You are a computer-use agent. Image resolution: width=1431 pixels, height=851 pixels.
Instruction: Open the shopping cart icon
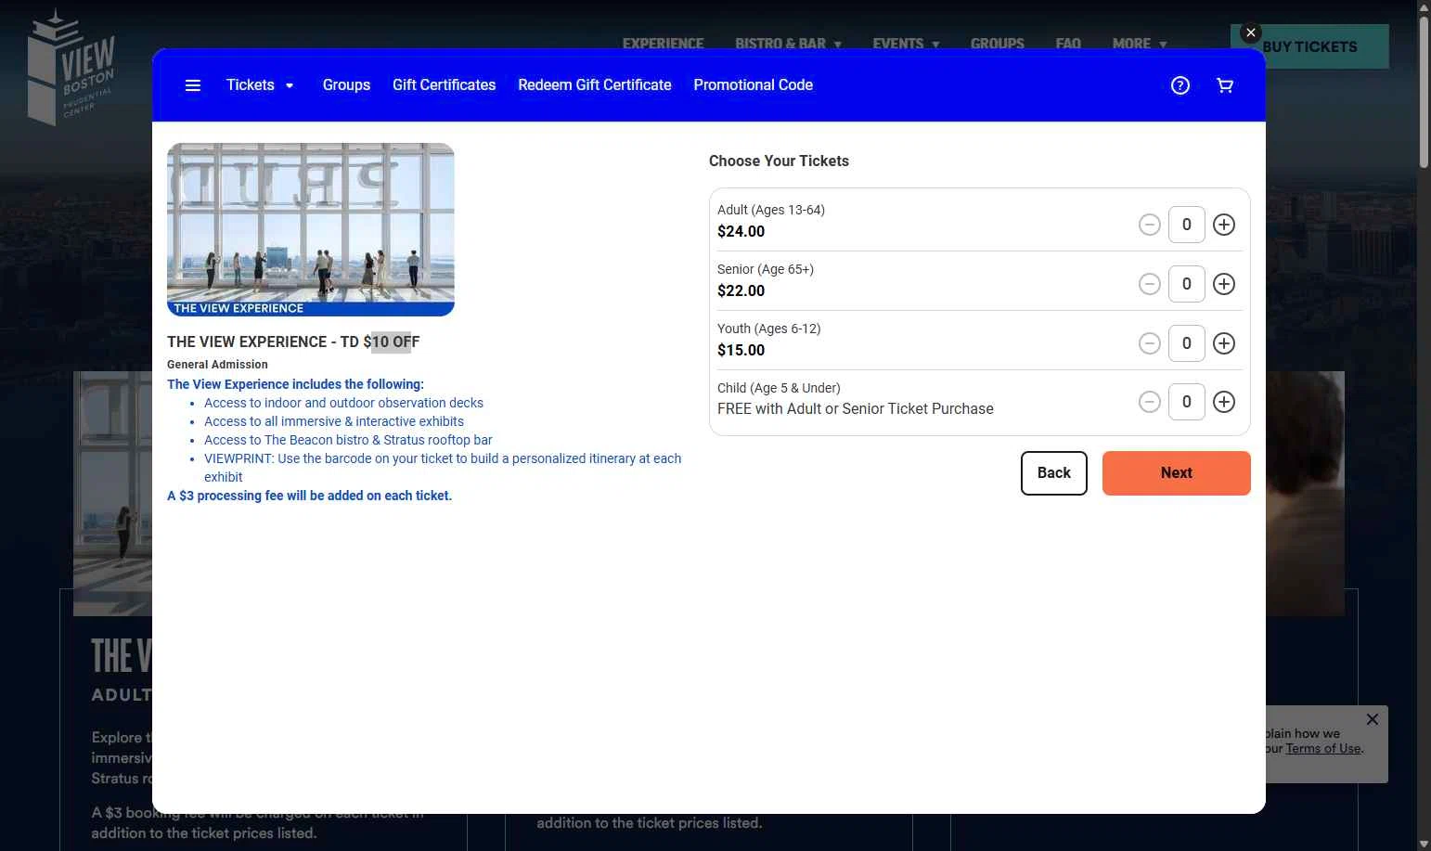pos(1225,85)
